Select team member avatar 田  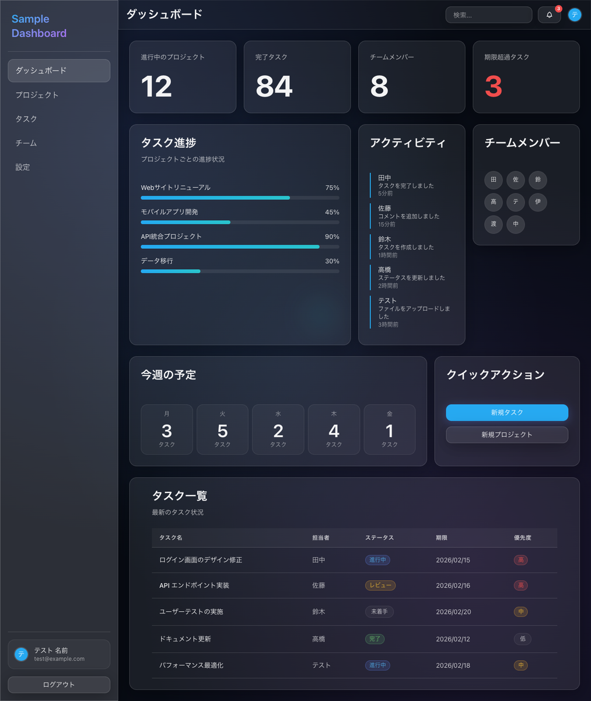click(494, 180)
